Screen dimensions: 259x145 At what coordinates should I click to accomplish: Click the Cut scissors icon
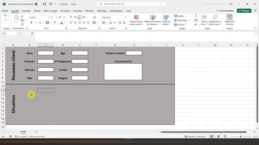click(22, 16)
